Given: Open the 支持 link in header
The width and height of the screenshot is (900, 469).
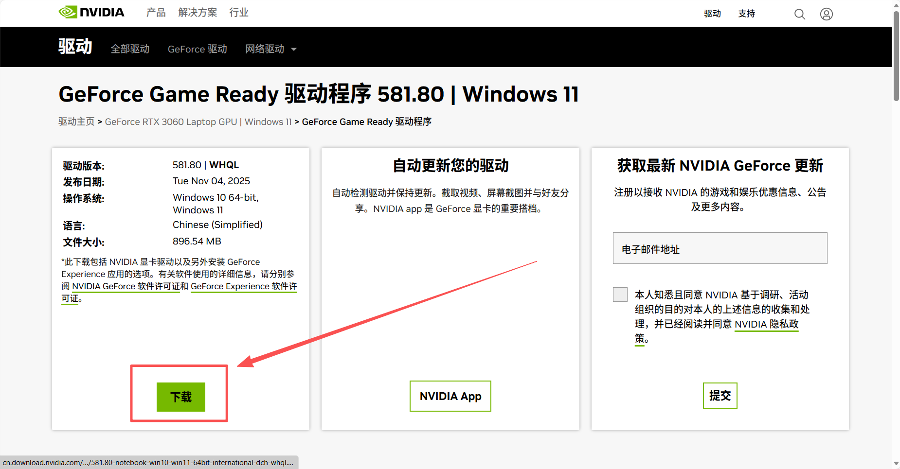Looking at the screenshot, I should (x=746, y=14).
